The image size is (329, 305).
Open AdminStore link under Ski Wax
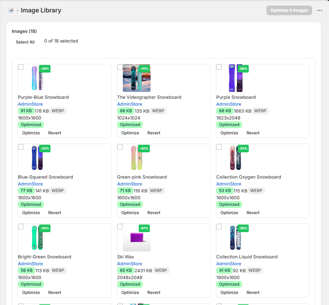130,264
